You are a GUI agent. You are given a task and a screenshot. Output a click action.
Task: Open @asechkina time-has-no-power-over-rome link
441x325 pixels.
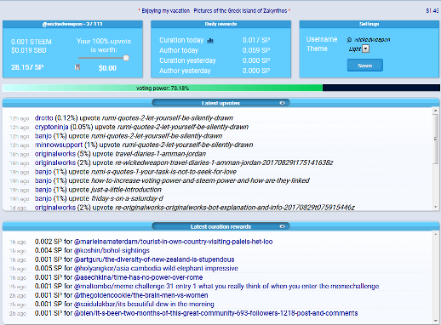click(138, 277)
